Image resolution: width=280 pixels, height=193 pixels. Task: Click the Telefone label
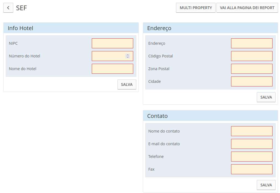156,157
